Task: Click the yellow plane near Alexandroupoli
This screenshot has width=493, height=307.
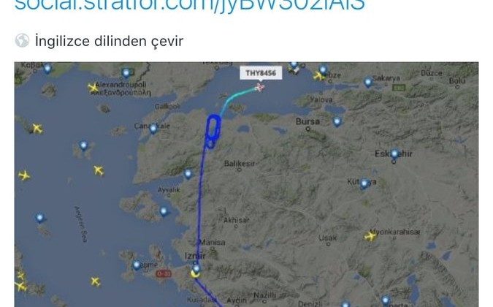Action: tap(93, 88)
